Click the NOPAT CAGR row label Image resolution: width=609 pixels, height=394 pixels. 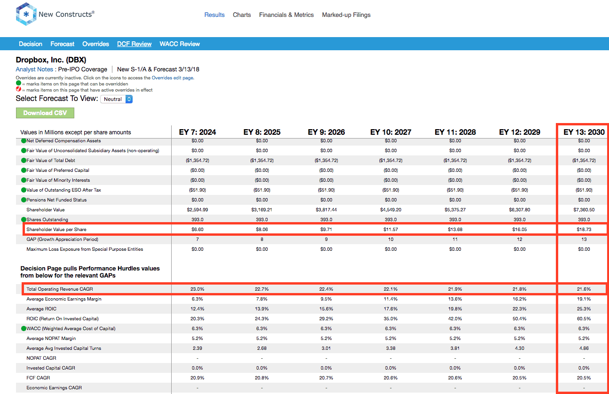[x=41, y=358]
